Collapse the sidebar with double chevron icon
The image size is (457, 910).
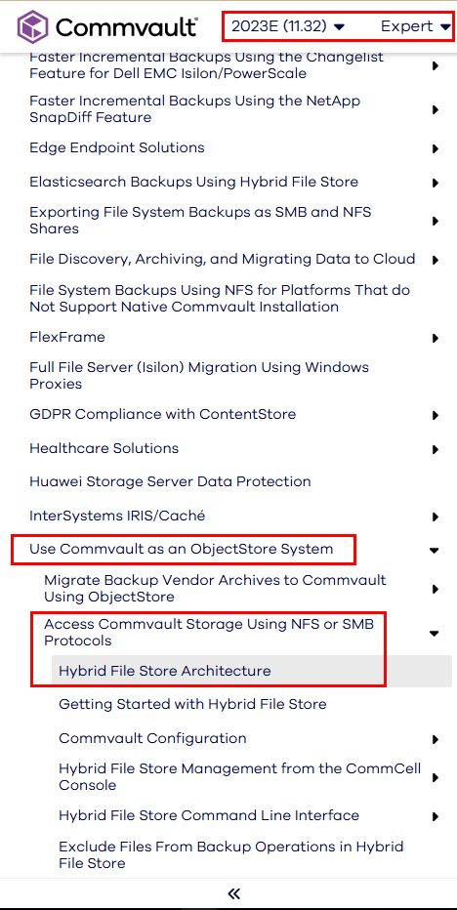click(234, 893)
